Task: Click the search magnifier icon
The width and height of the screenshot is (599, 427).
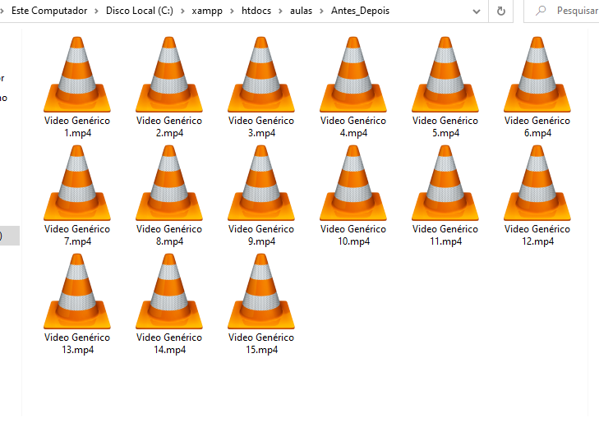Action: click(x=541, y=11)
